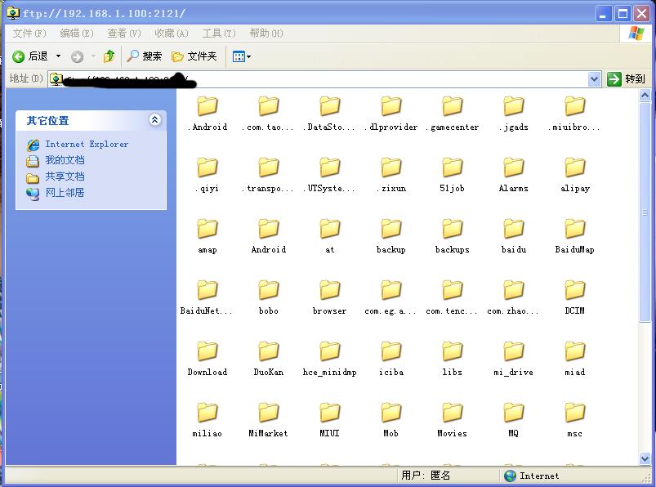Select the miliao folder
The height and width of the screenshot is (487, 656).
[x=208, y=420]
